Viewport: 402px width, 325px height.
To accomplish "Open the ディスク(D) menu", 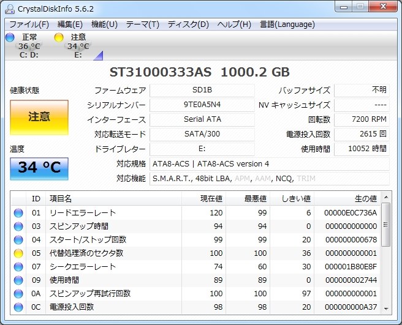I will coord(188,24).
